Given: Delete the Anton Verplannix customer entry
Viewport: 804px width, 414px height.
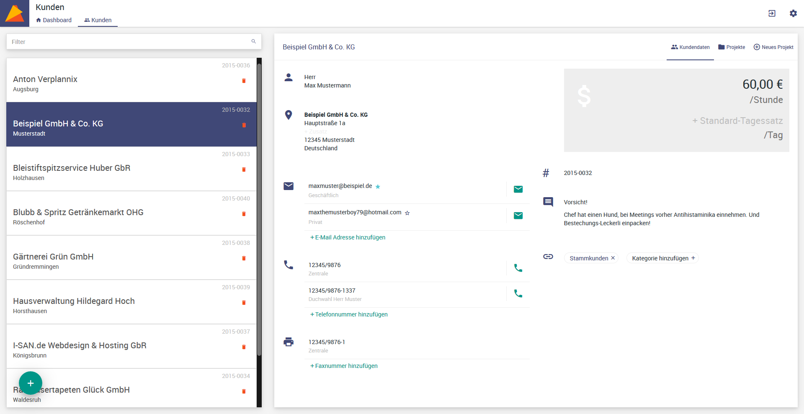Looking at the screenshot, I should pos(244,81).
